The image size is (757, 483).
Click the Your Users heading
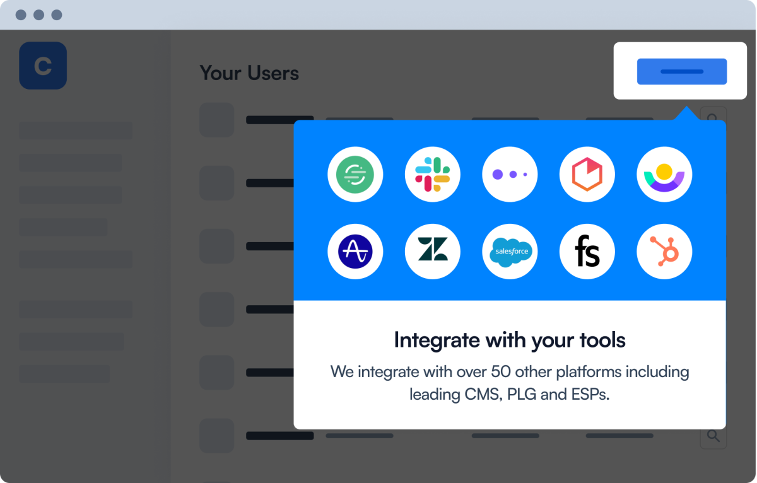pos(249,73)
